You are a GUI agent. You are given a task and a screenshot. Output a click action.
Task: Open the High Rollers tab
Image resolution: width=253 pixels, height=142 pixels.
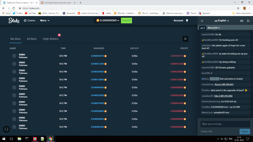tap(51, 39)
